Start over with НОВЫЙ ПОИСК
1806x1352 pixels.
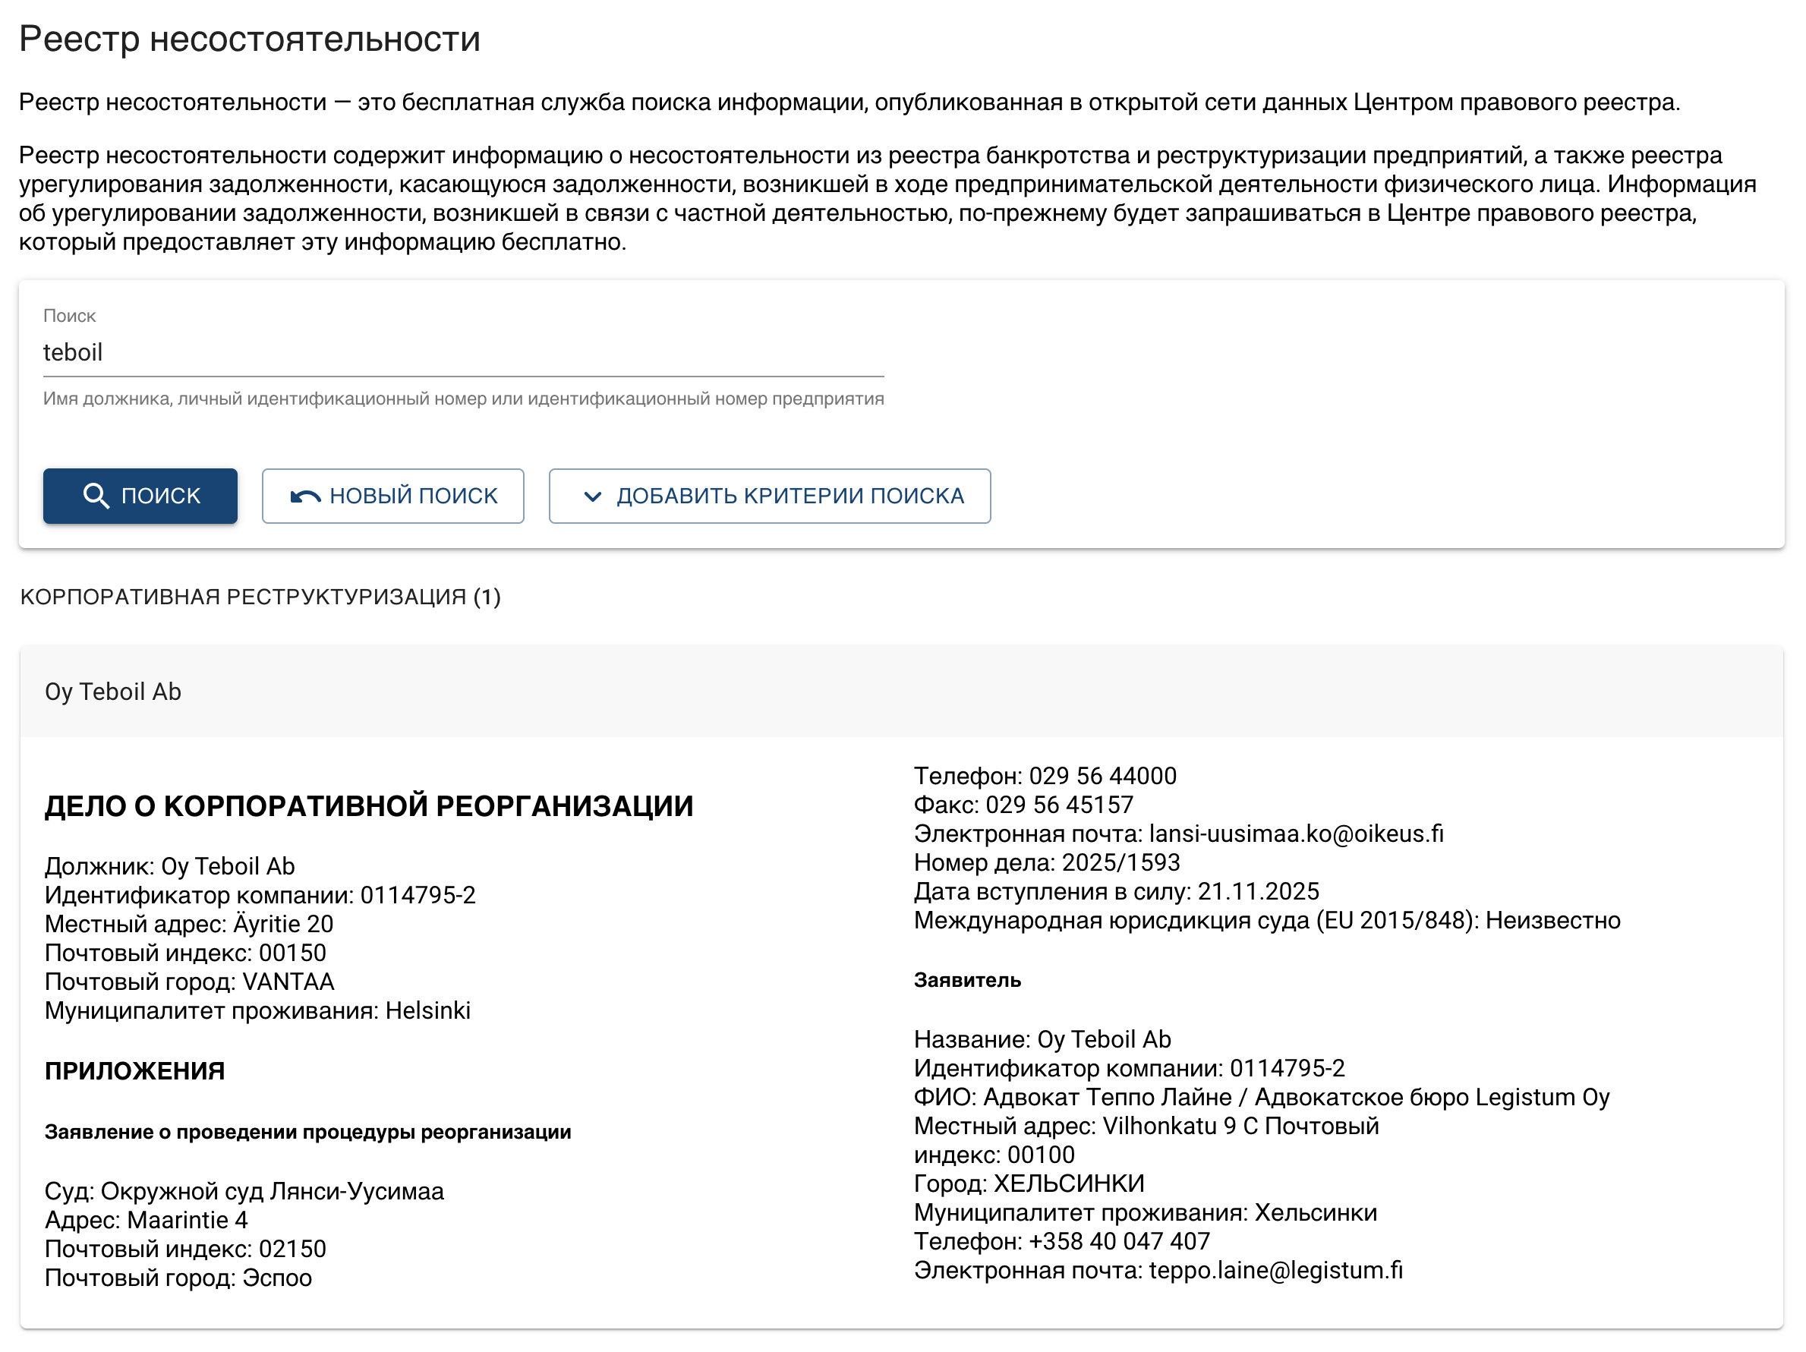pos(392,496)
